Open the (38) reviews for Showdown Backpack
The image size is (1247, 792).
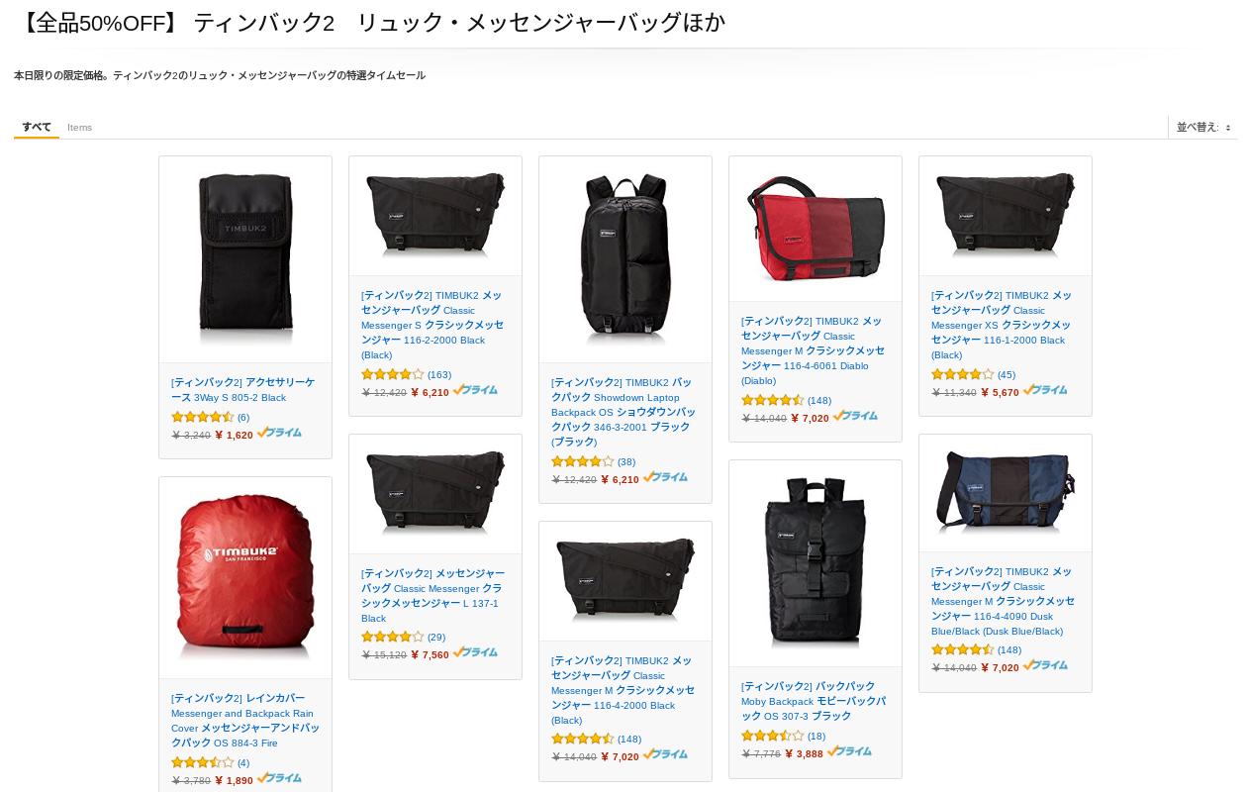(626, 461)
